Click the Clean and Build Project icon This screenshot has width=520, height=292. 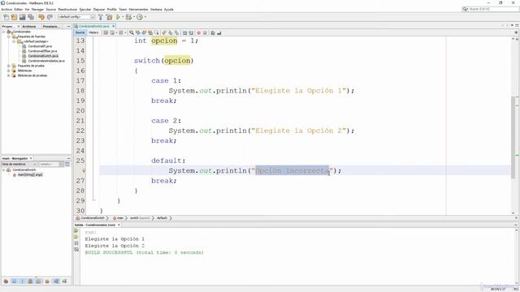(x=109, y=17)
